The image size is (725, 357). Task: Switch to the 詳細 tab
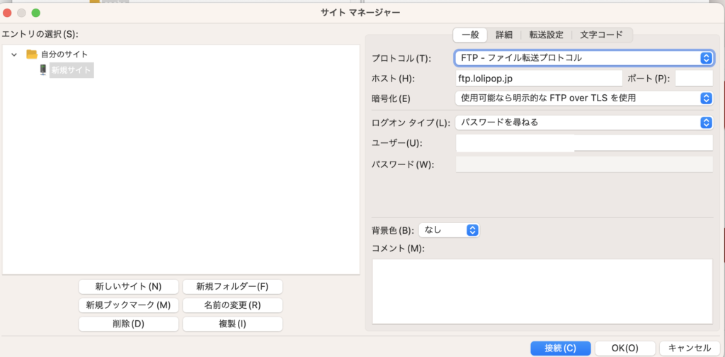(504, 35)
